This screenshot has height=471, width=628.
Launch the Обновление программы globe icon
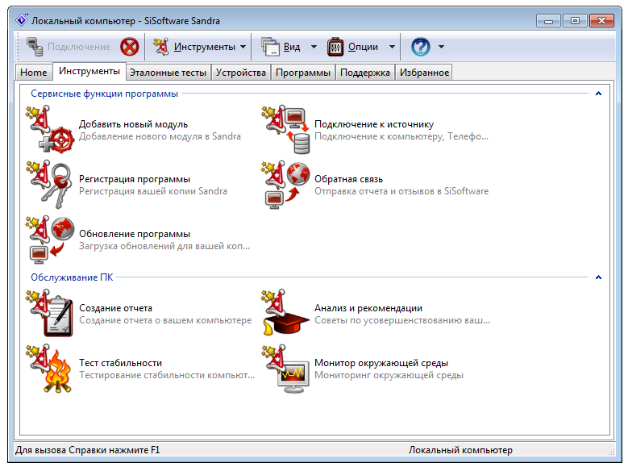[50, 240]
